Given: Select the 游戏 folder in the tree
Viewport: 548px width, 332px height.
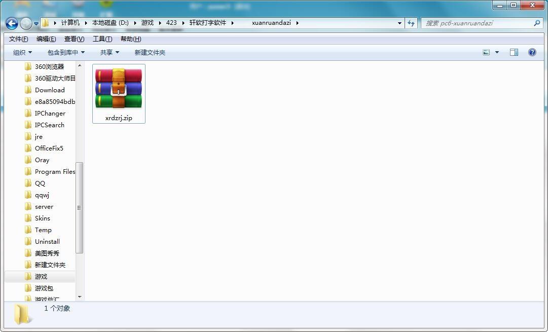Looking at the screenshot, I should [41, 276].
